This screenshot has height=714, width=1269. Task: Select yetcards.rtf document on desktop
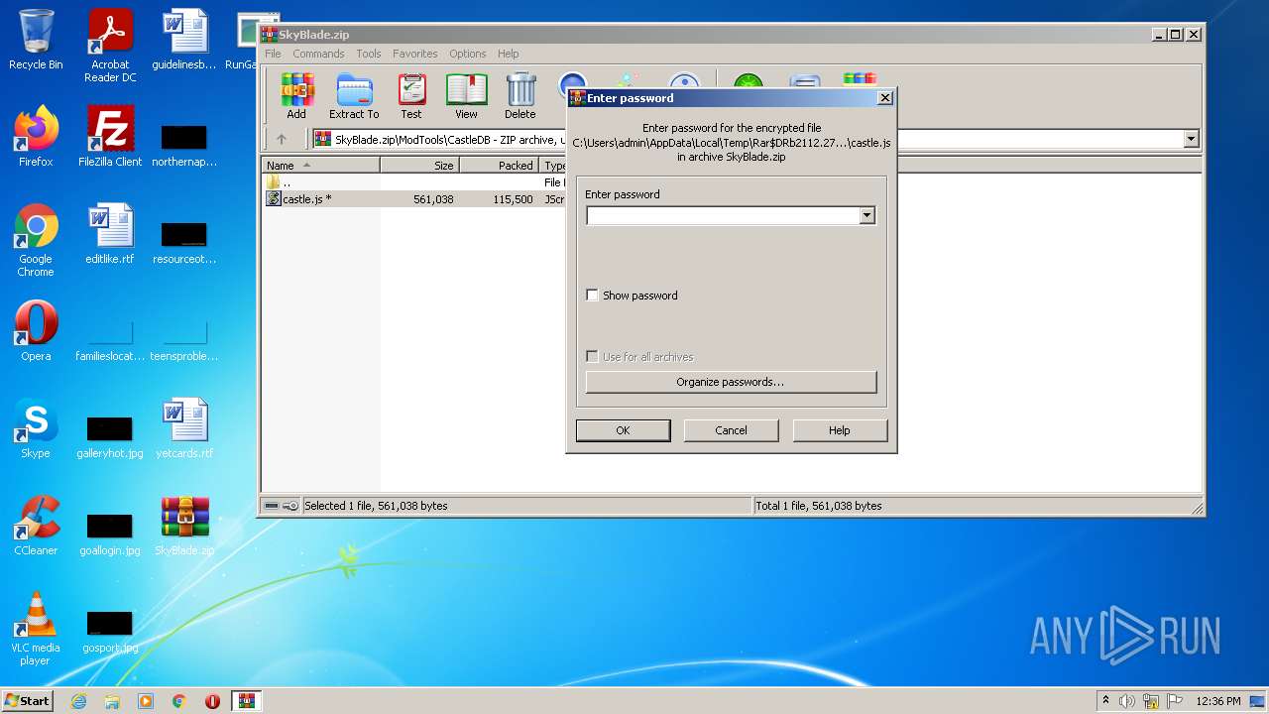[x=184, y=428]
